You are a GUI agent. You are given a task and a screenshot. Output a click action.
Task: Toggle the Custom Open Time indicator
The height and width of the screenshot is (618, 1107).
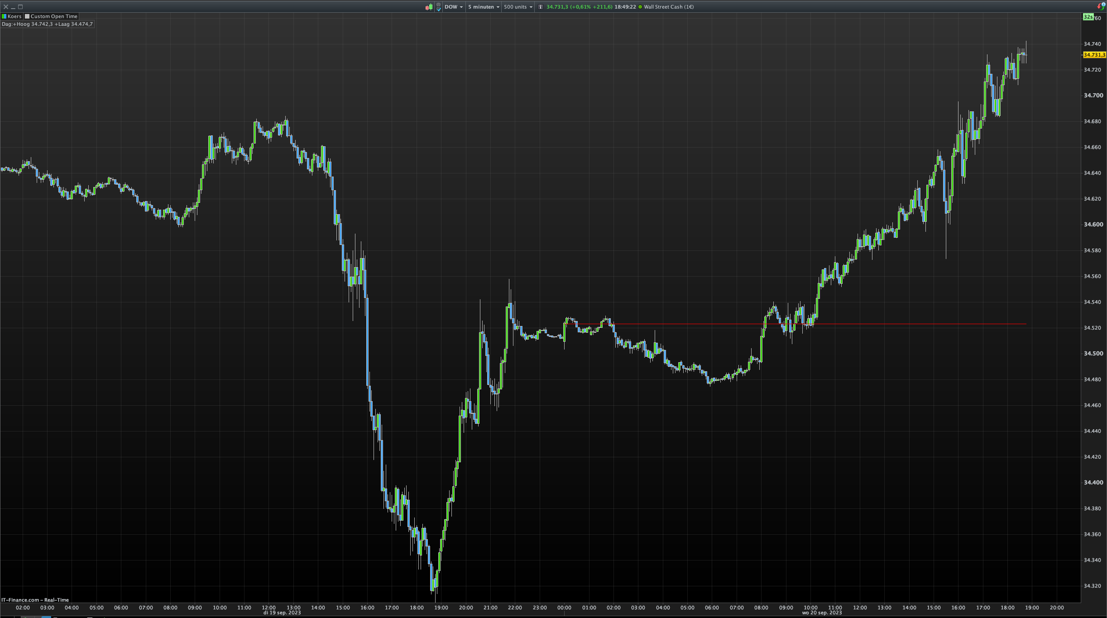(54, 16)
